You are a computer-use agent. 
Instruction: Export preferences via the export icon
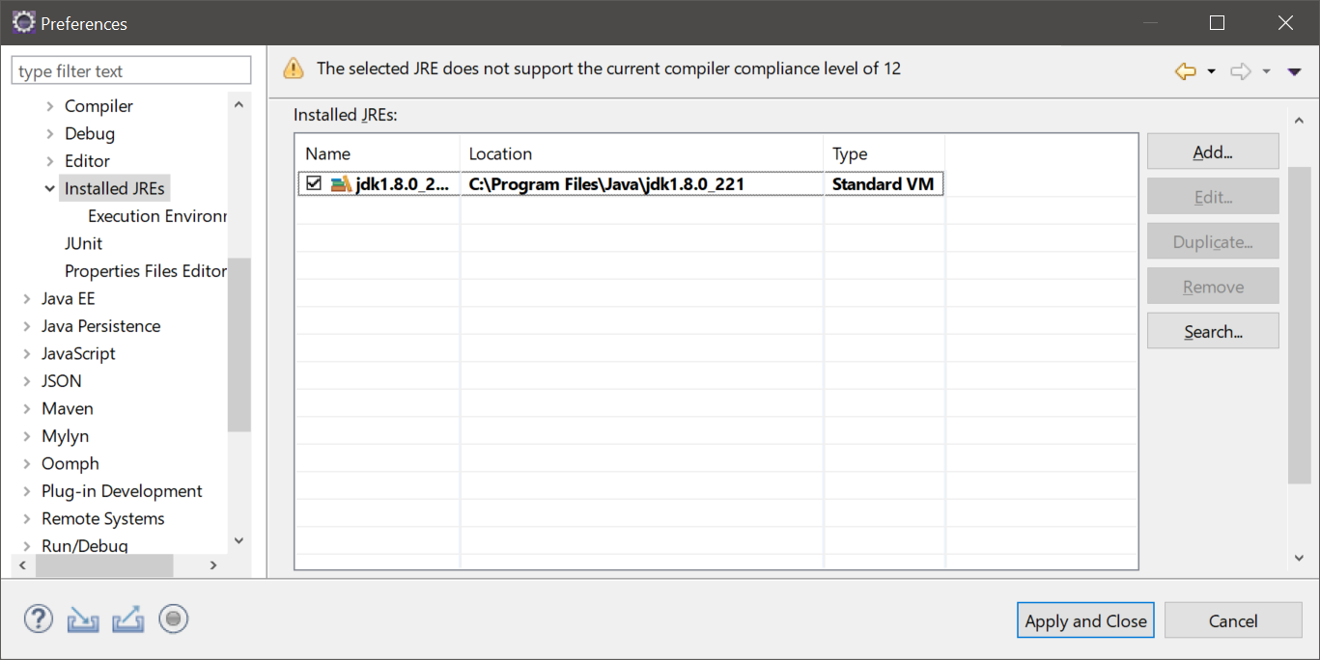(x=127, y=619)
